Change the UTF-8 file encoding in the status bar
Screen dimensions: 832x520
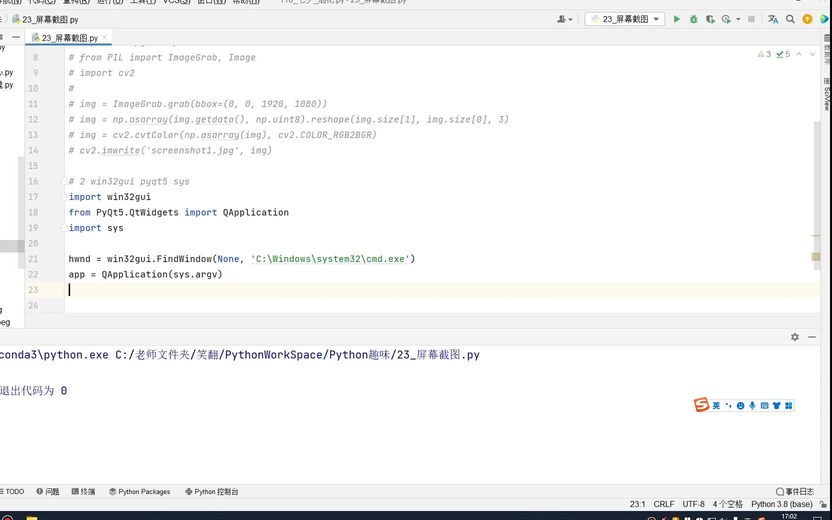tap(694, 504)
